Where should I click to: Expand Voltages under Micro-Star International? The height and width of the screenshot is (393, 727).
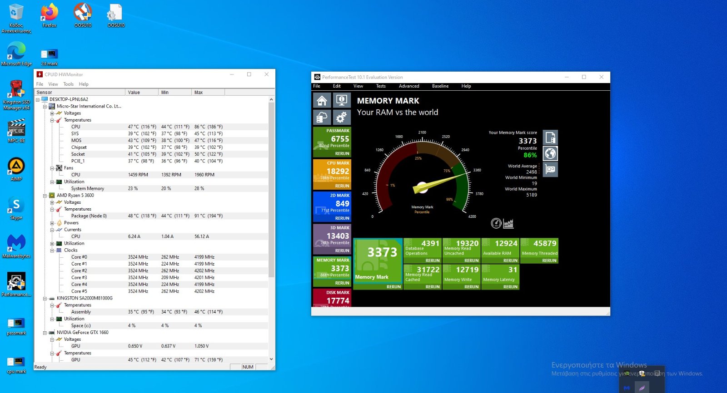pos(52,113)
